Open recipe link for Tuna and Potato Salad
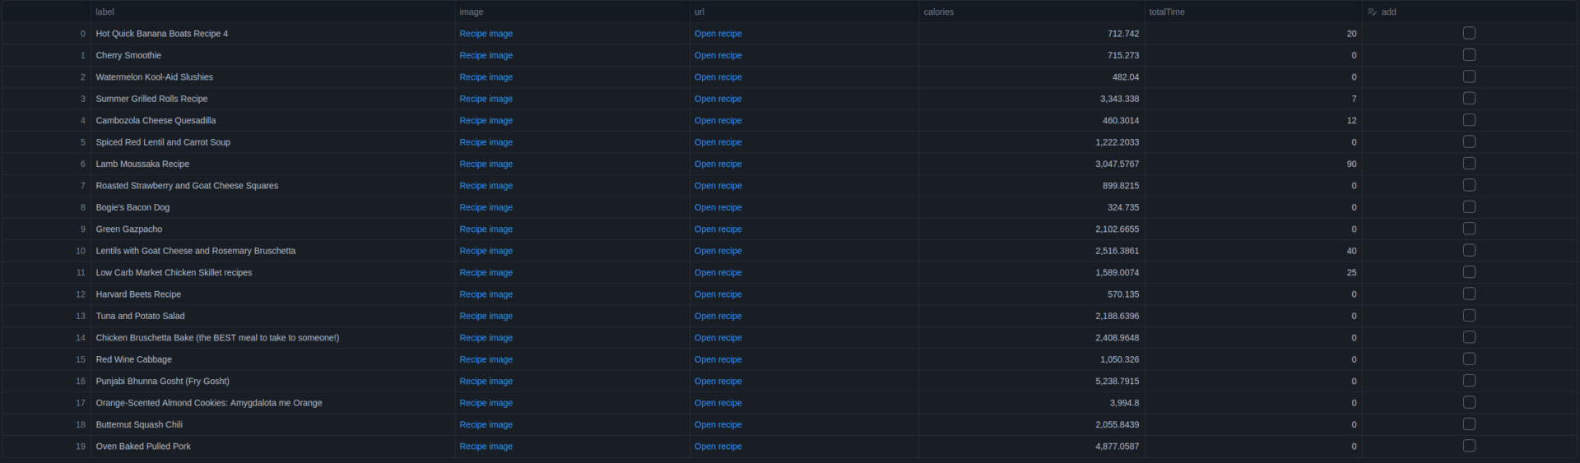1580x463 pixels. click(718, 316)
